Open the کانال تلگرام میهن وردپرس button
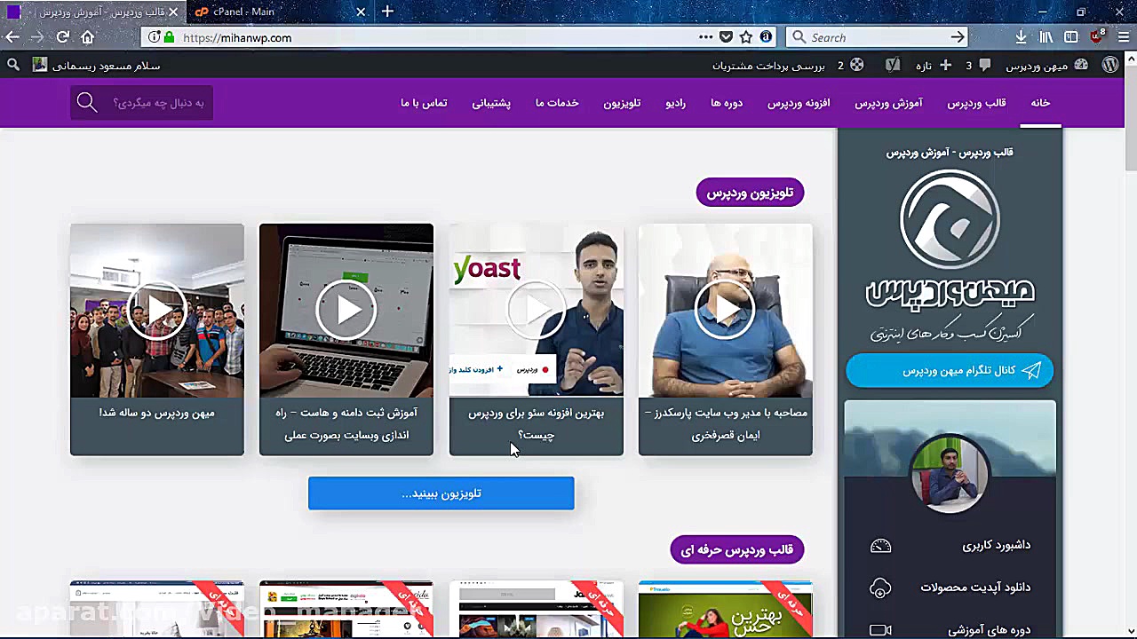Image resolution: width=1137 pixels, height=639 pixels. pos(950,370)
